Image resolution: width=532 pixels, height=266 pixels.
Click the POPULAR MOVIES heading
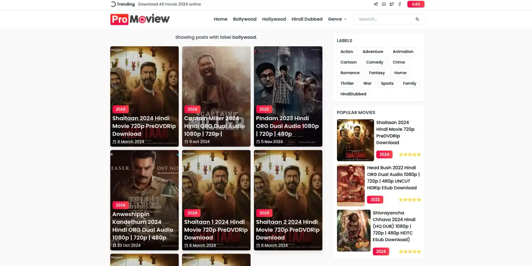356,113
